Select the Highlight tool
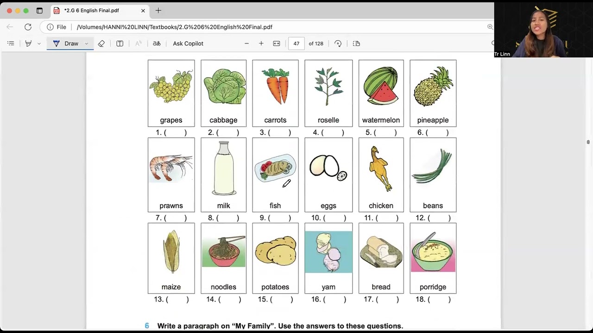Image resolution: width=593 pixels, height=333 pixels. (28, 43)
